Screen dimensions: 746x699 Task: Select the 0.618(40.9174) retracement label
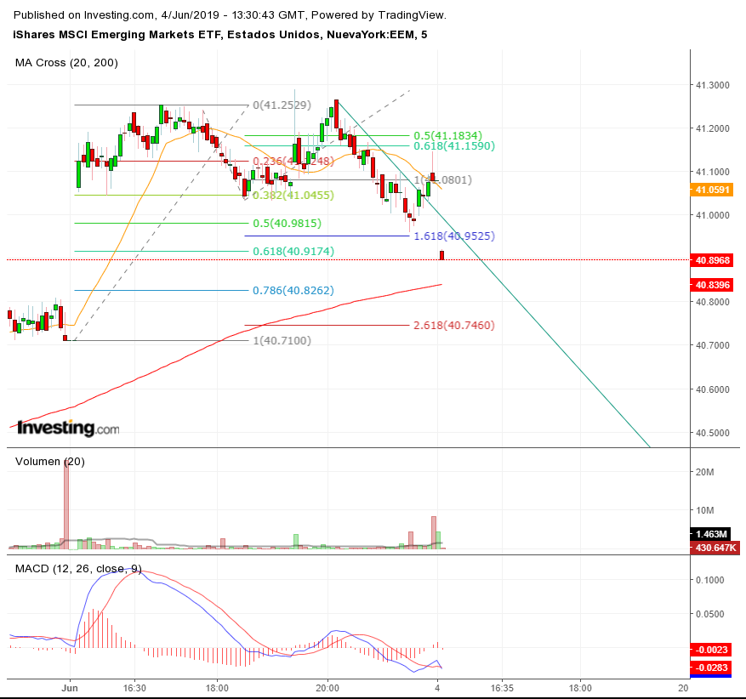click(x=293, y=251)
